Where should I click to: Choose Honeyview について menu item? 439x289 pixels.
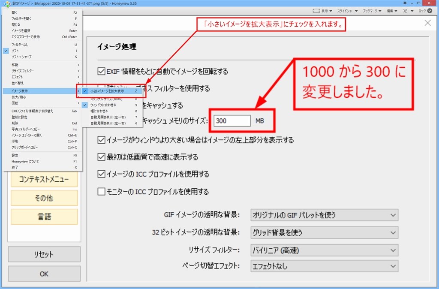pos(42,161)
